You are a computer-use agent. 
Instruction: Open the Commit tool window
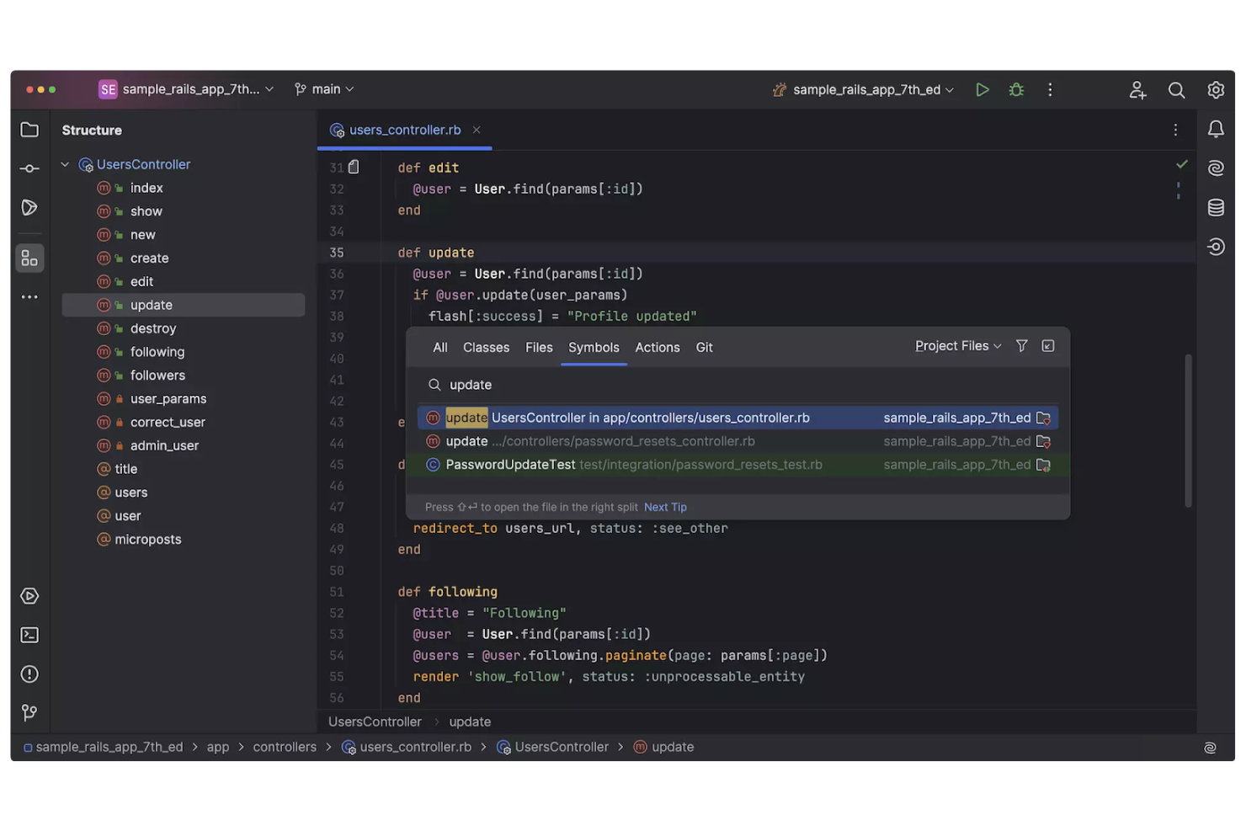pos(29,168)
